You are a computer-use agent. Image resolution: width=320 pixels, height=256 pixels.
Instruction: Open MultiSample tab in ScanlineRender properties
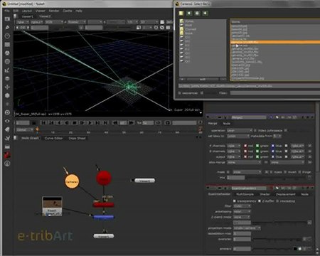245,194
